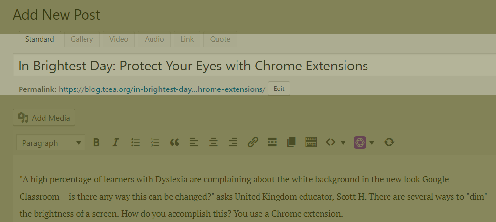496x222 pixels.
Task: Switch to the Audio post format tab
Action: click(154, 39)
